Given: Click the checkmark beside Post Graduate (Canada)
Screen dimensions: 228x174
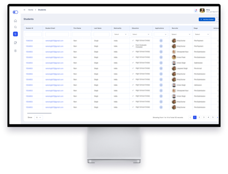Looking at the screenshot, I should click(133, 46).
